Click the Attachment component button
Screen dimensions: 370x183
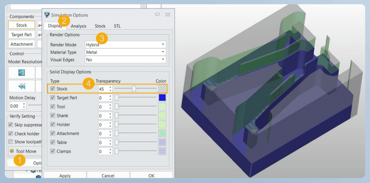(x=22, y=44)
